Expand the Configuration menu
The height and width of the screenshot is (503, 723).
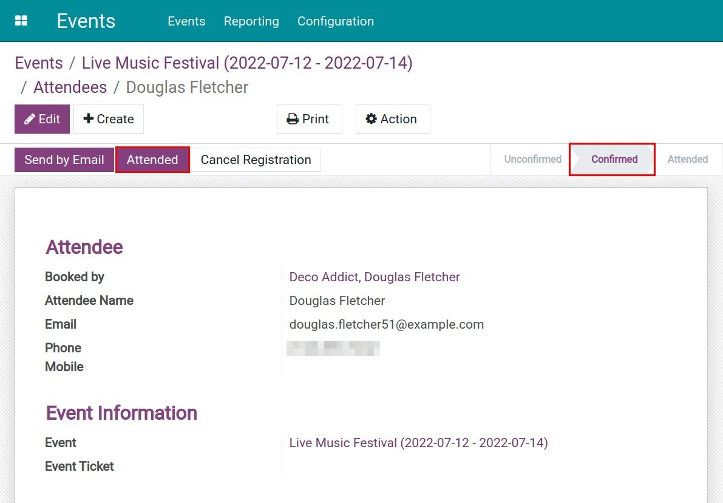pyautogui.click(x=335, y=21)
